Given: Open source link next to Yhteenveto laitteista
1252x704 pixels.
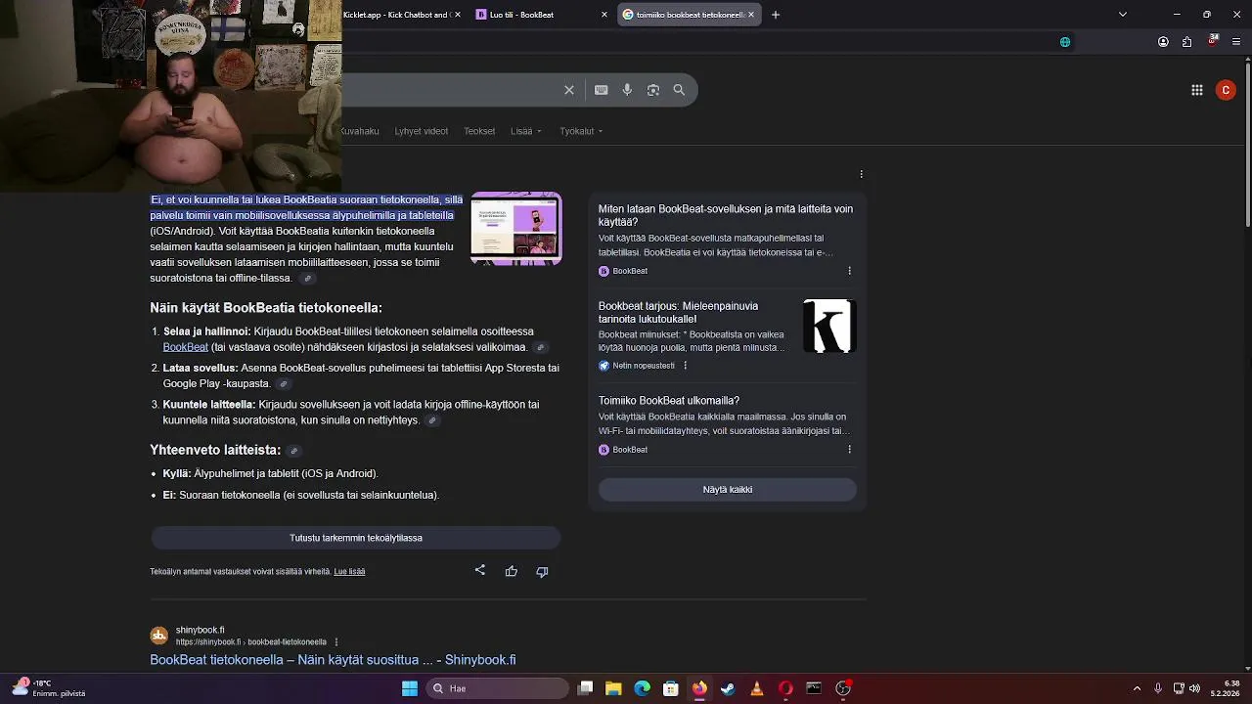Looking at the screenshot, I should tap(294, 451).
